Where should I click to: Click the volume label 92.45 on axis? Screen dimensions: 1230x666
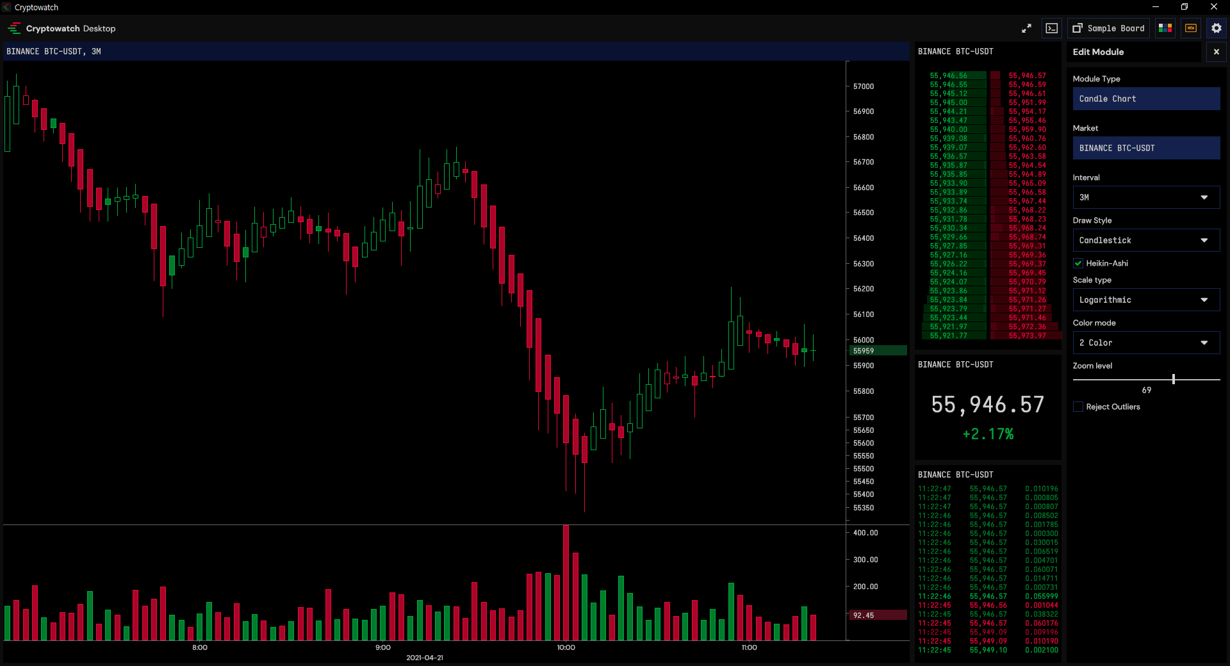point(878,615)
